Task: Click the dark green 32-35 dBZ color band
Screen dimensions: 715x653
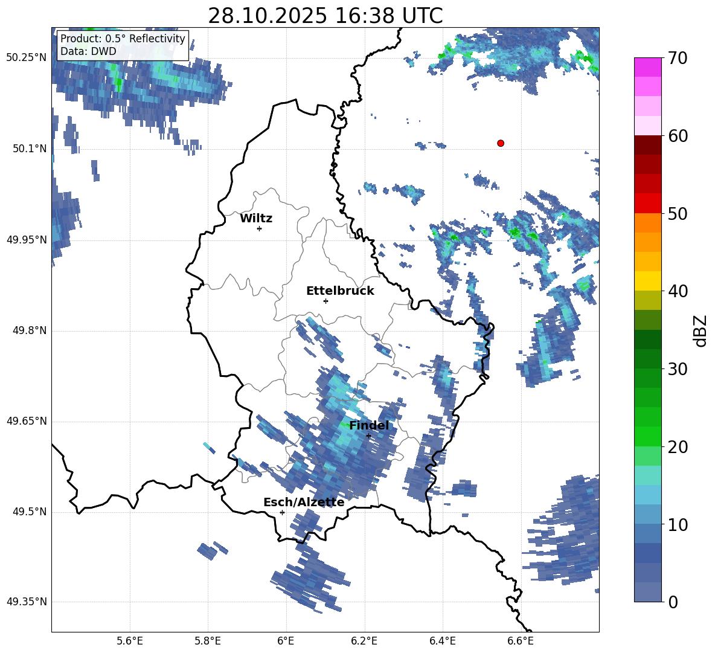Action: tap(647, 339)
